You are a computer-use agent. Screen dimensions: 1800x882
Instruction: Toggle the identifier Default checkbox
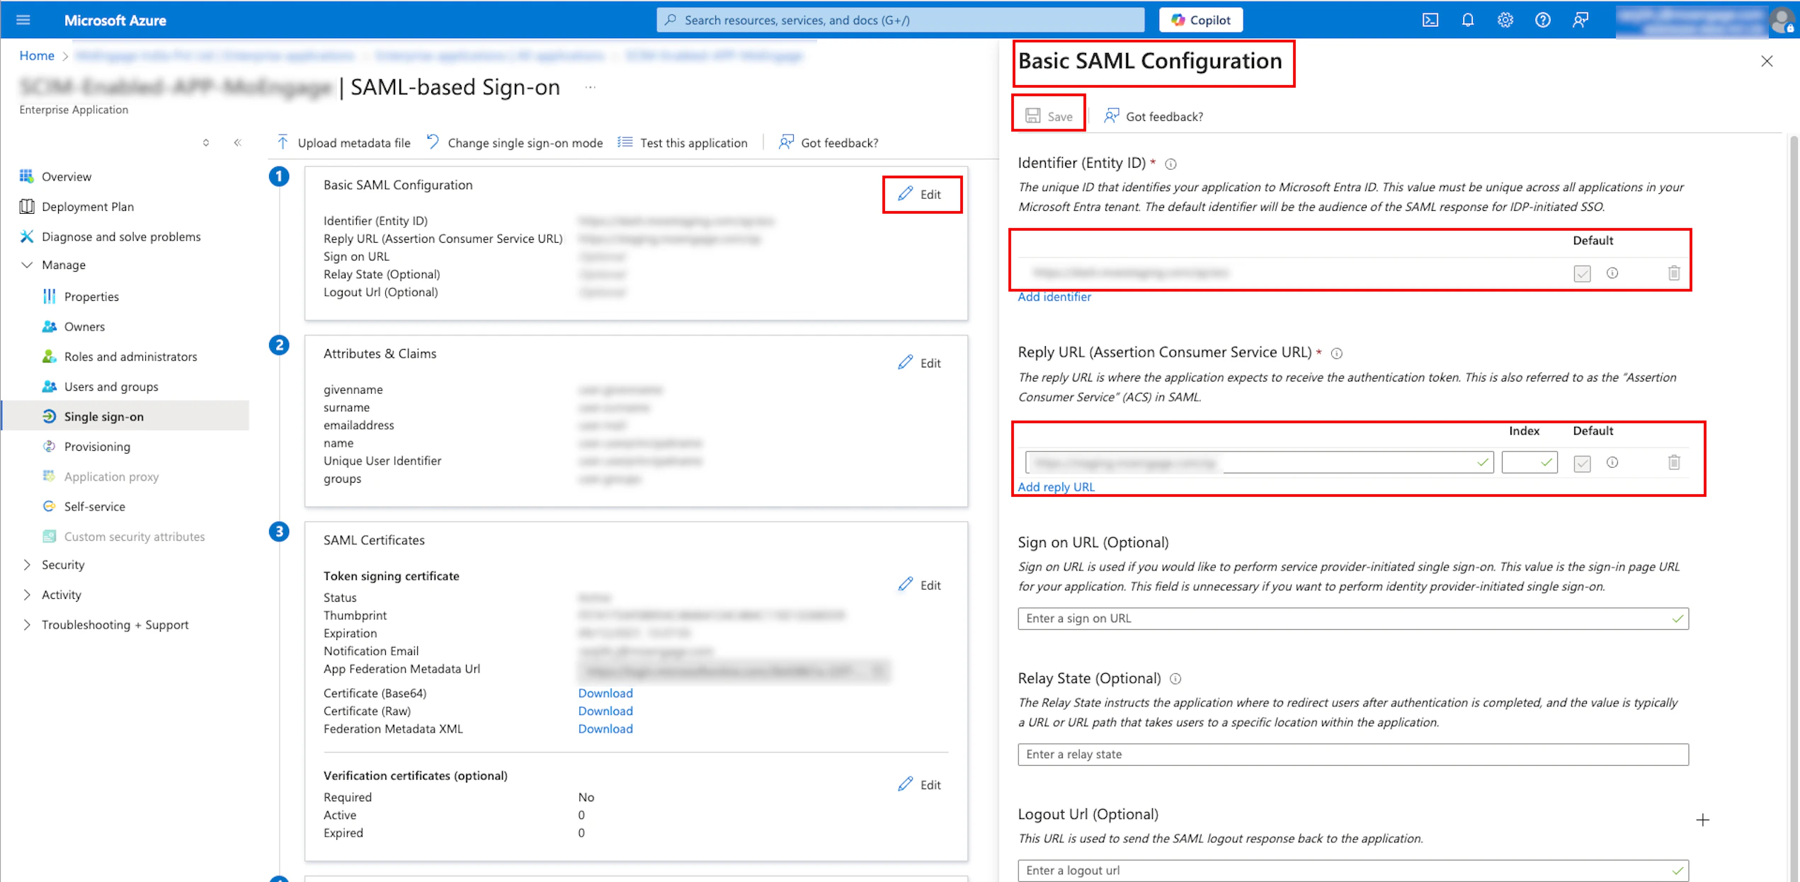point(1582,273)
